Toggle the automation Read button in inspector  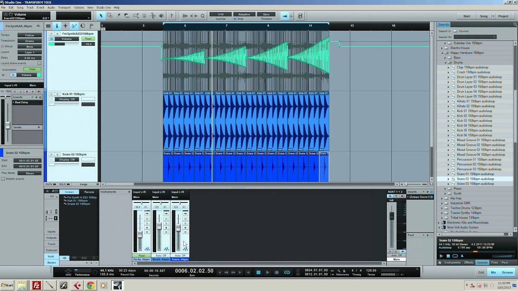(x=32, y=69)
